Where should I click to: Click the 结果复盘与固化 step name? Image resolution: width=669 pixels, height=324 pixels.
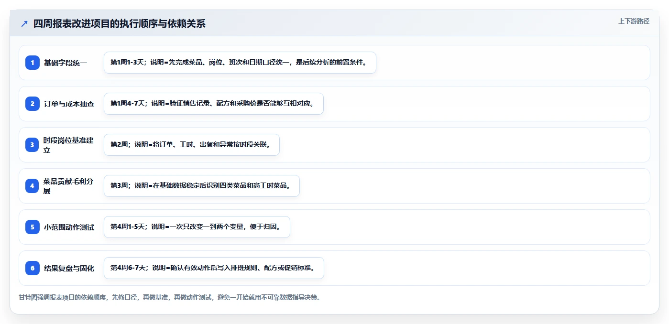point(69,268)
